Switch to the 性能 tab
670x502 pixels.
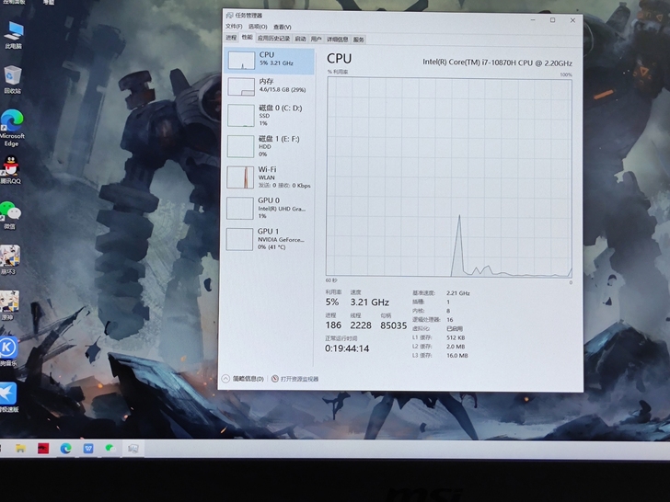[x=247, y=38]
